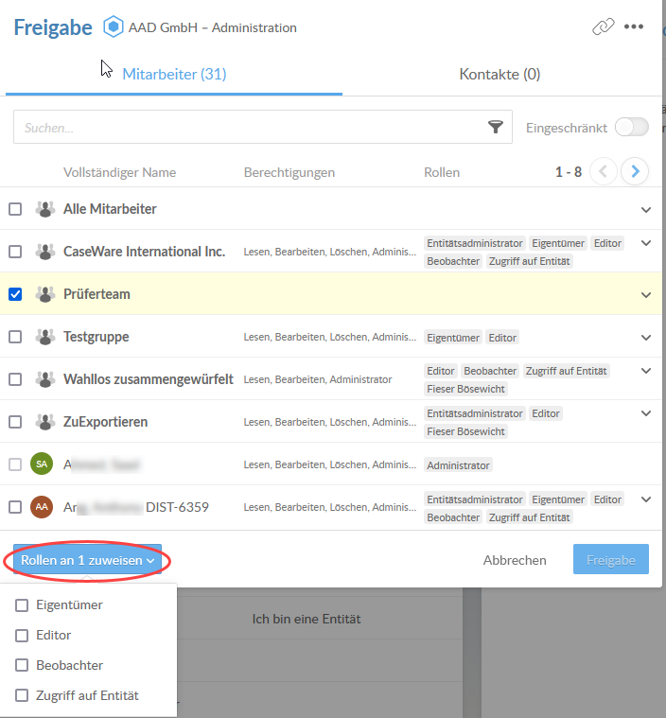666x718 pixels.
Task: Check the Testgruppe checkbox
Action: (15, 337)
